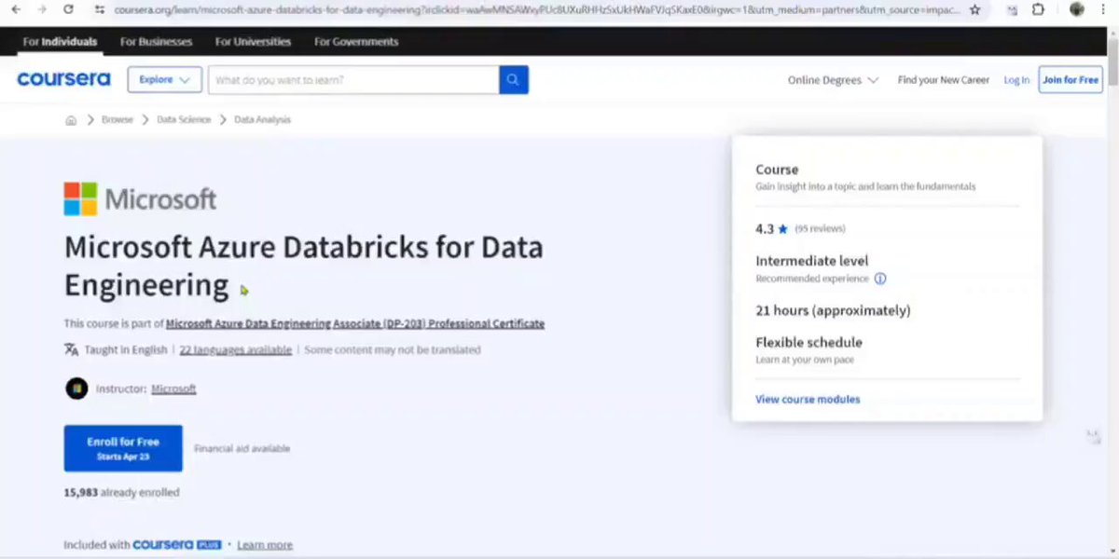Click 'Intermediate level' text
The height and width of the screenshot is (559, 1119).
tap(811, 261)
